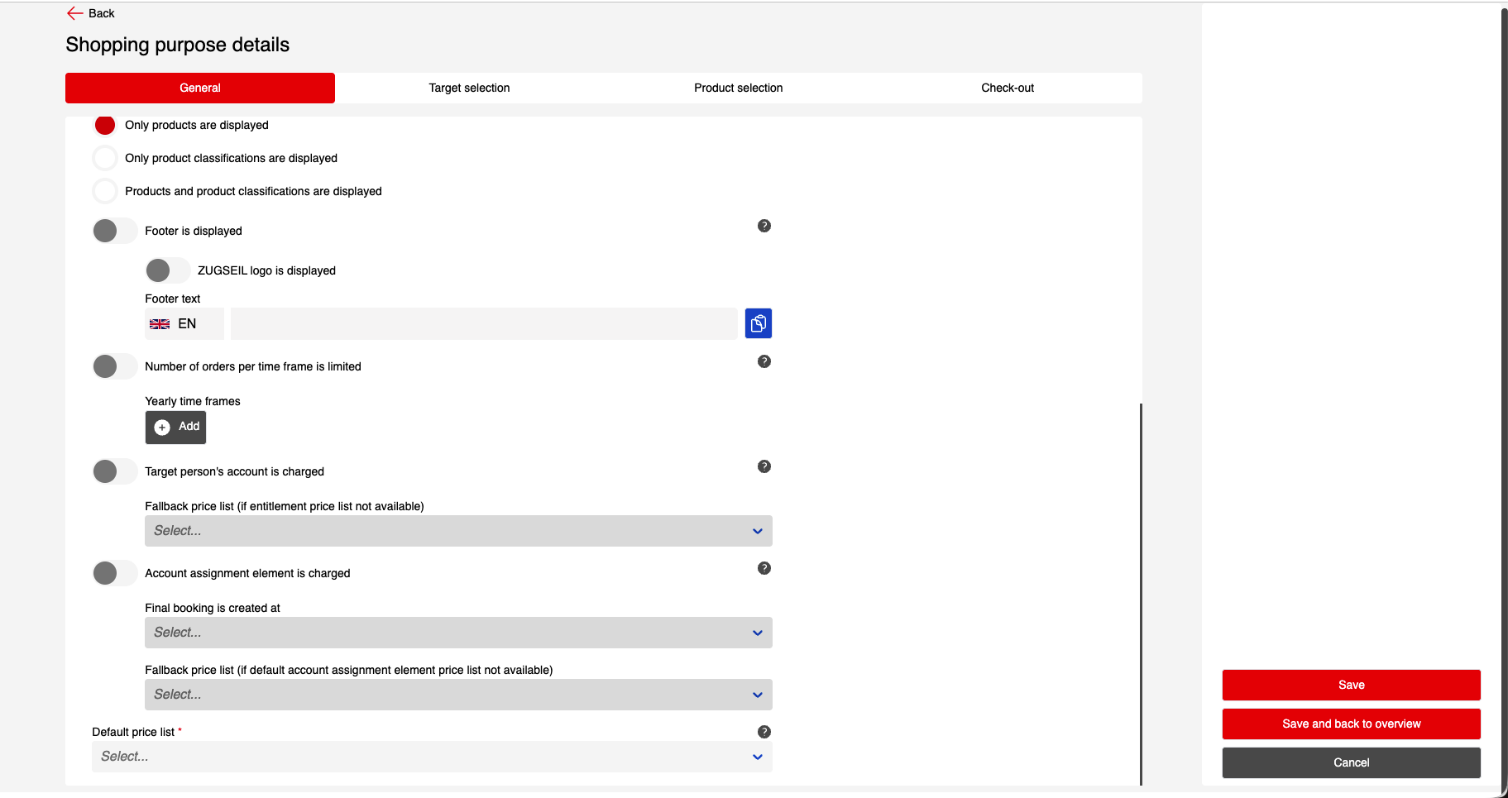
Task: Show help for order limit setting
Action: 764,362
